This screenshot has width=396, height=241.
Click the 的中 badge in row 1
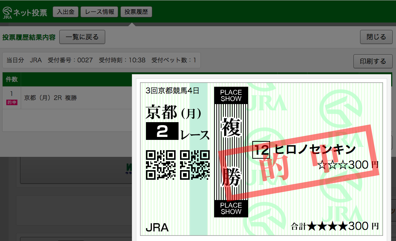coord(12,102)
